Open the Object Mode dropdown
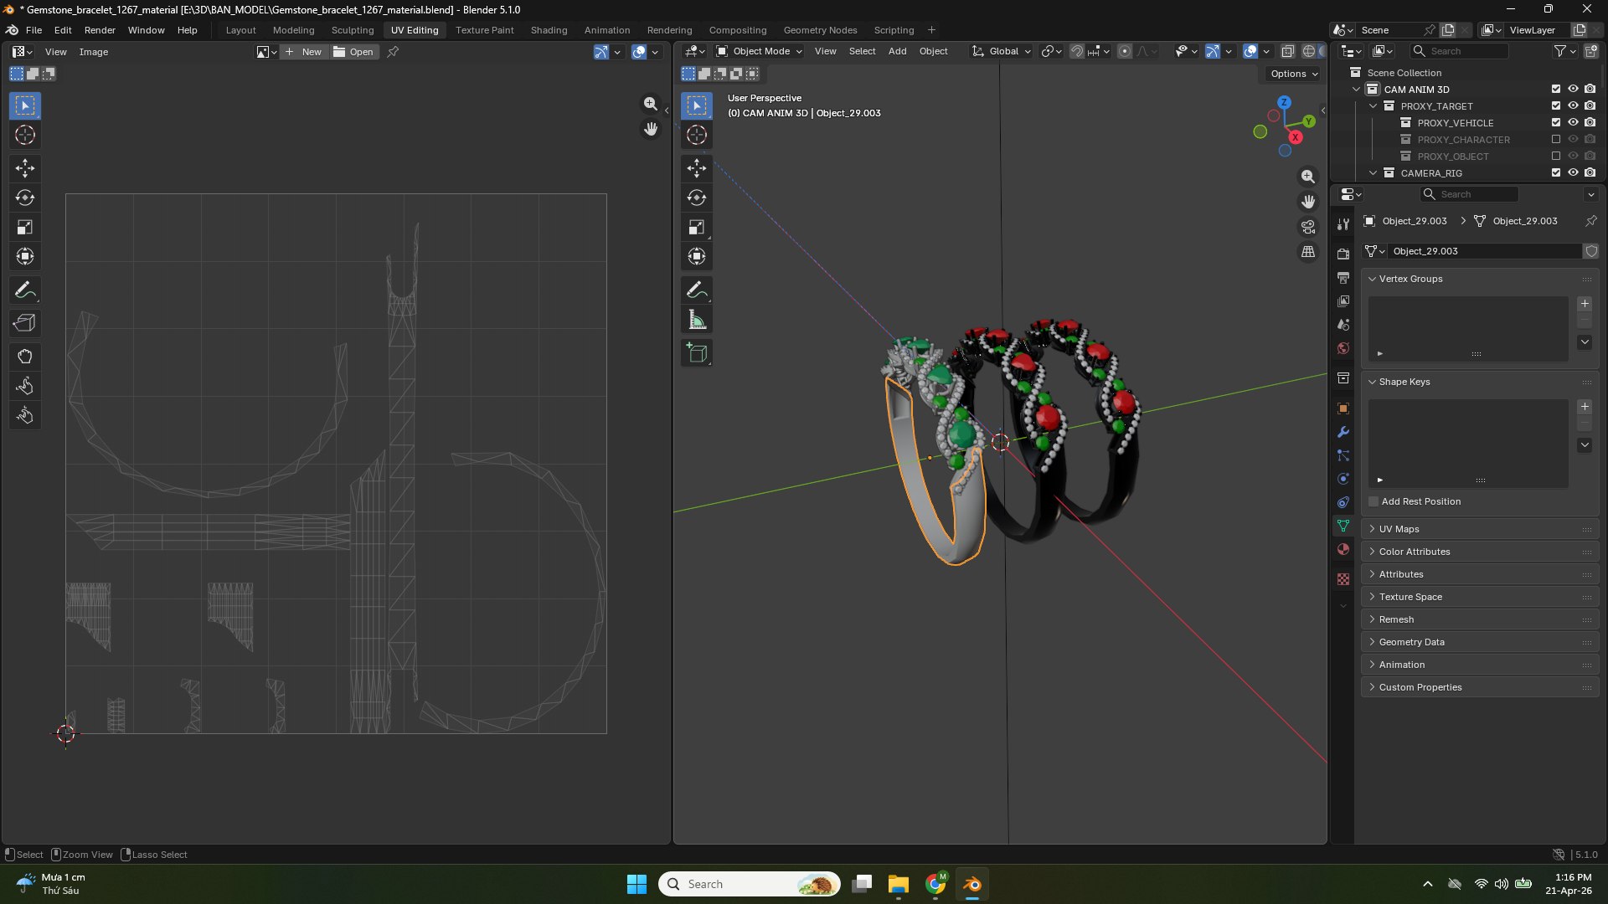This screenshot has height=904, width=1608. coord(759,51)
